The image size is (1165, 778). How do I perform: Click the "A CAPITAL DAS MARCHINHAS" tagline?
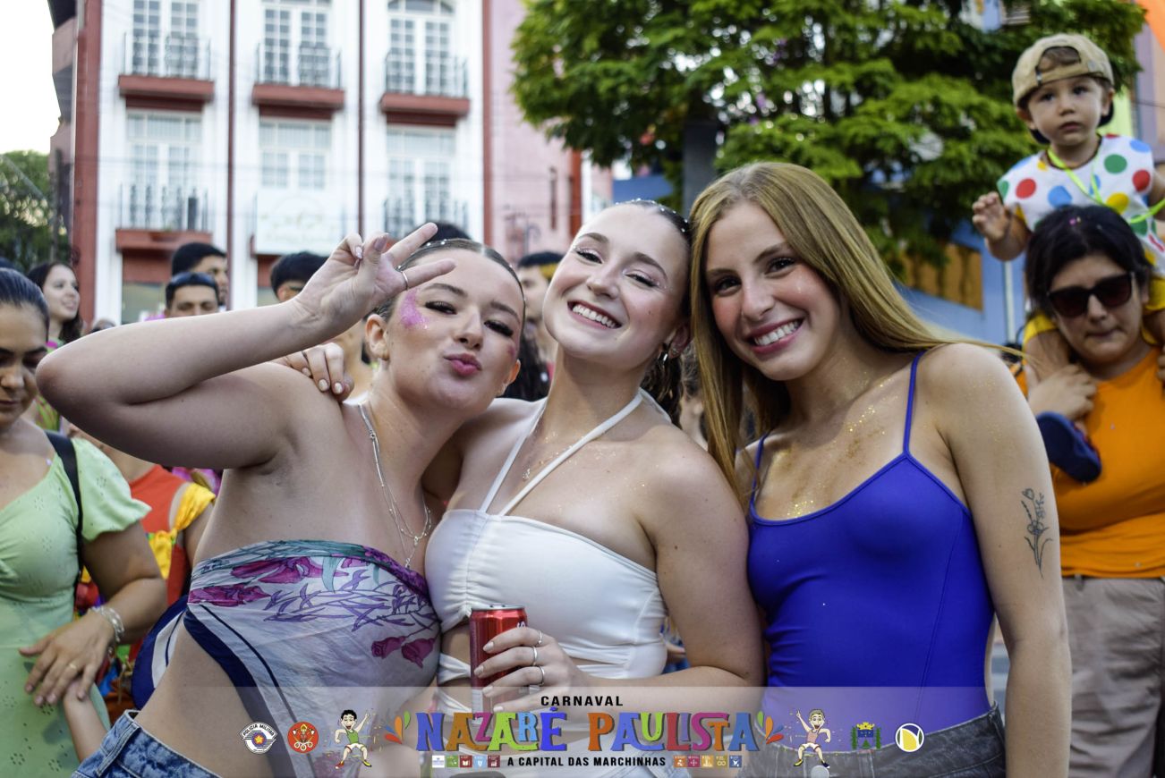587,761
